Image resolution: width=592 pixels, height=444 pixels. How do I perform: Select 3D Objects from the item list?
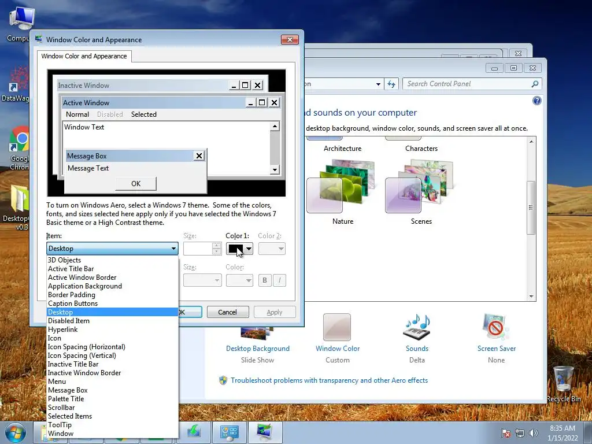pos(113,260)
